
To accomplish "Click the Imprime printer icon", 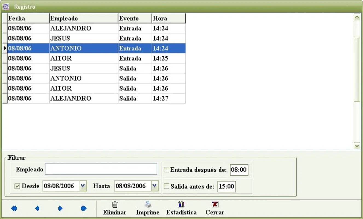I will pyautogui.click(x=148, y=204).
